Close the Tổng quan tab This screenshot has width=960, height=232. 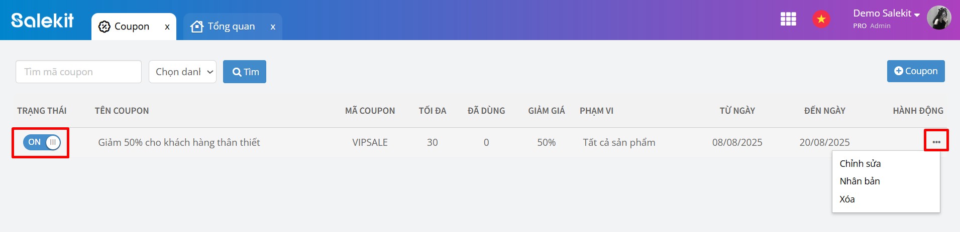point(273,27)
